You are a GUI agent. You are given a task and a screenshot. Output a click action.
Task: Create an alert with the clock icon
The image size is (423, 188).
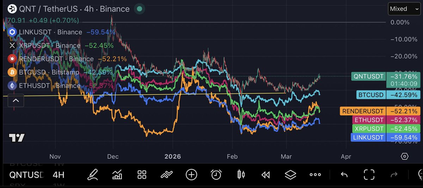point(216,174)
